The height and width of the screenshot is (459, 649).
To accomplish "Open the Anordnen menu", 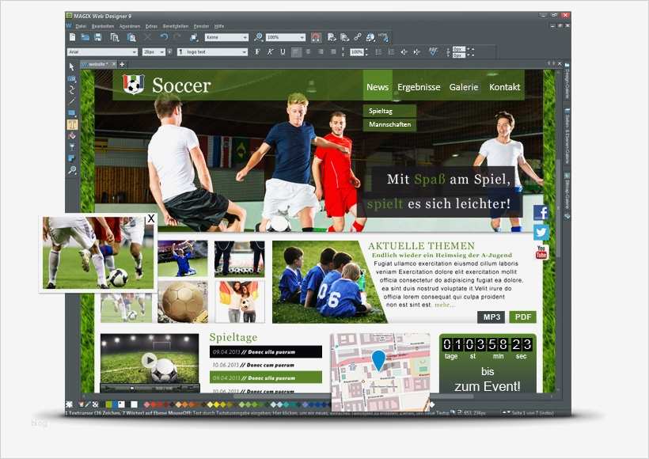I will pyautogui.click(x=130, y=26).
